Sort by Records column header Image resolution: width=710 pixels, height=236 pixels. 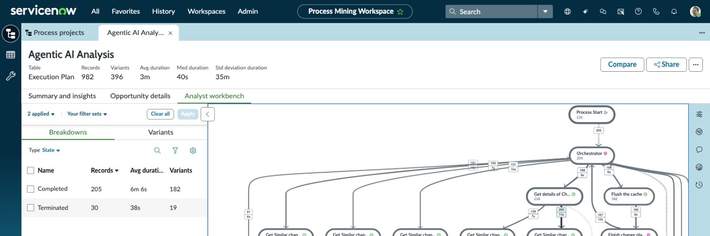(105, 170)
